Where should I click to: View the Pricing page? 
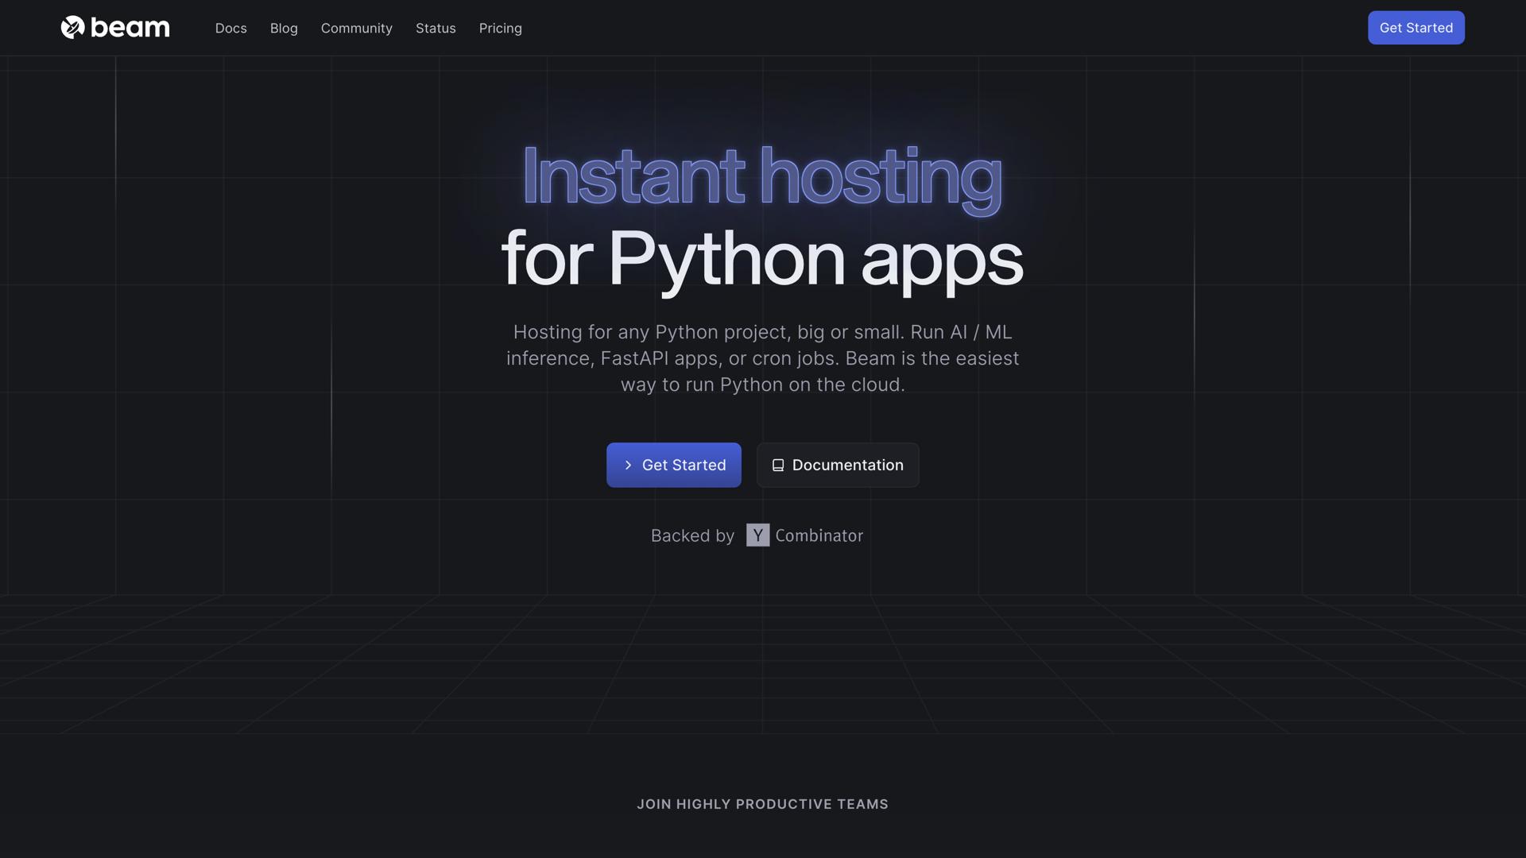pyautogui.click(x=500, y=28)
